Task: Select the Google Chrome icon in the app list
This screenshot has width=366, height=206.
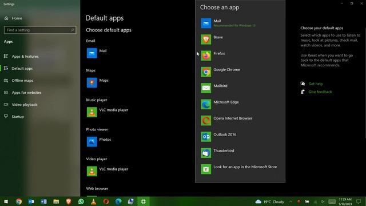Action: pyautogui.click(x=206, y=72)
